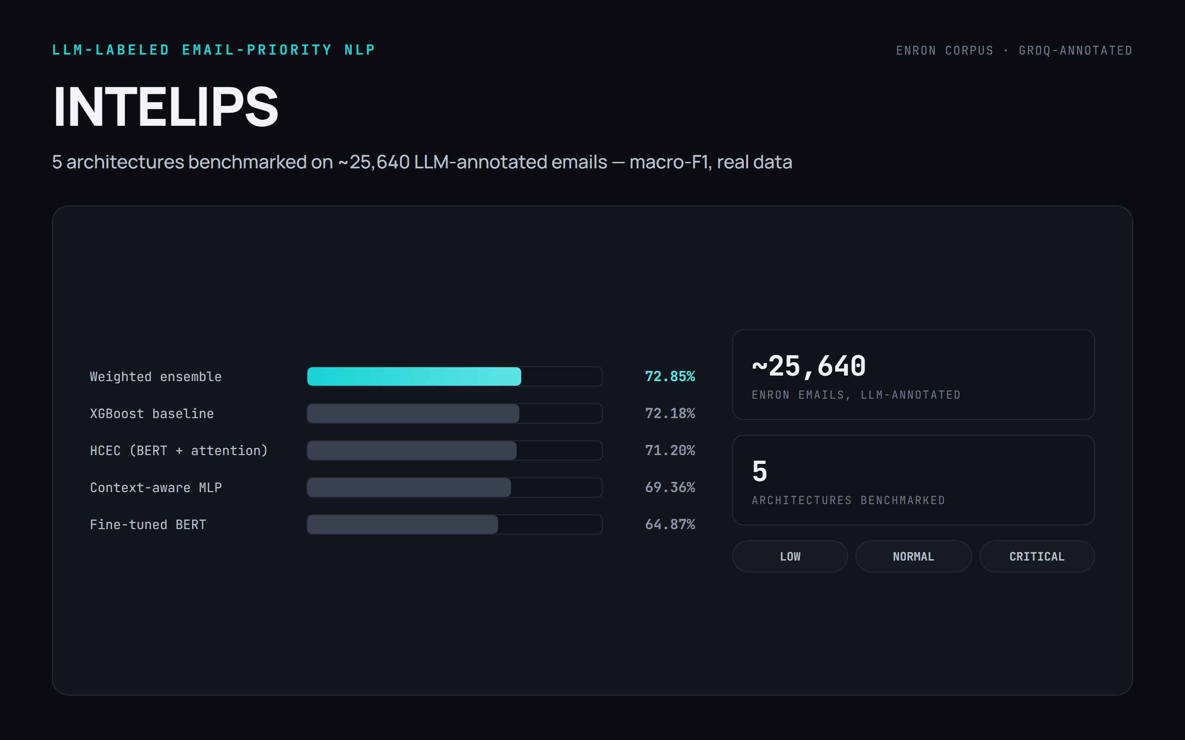The image size is (1185, 740).
Task: Click the Weighted ensemble label
Action: click(x=156, y=377)
